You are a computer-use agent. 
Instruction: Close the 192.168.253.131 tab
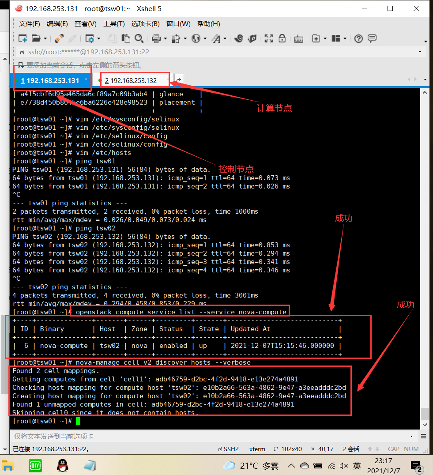[86, 79]
